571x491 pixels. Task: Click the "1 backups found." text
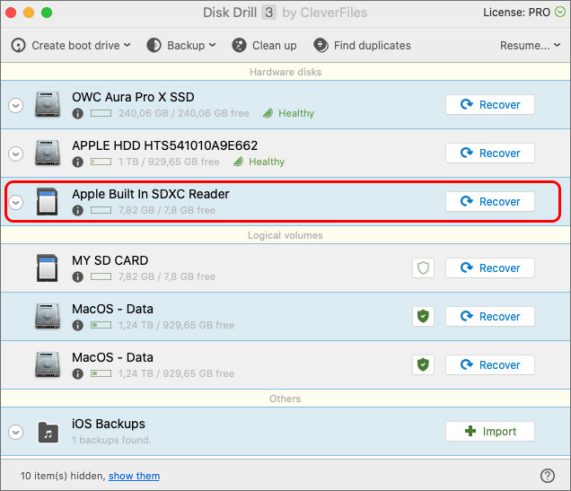(111, 441)
